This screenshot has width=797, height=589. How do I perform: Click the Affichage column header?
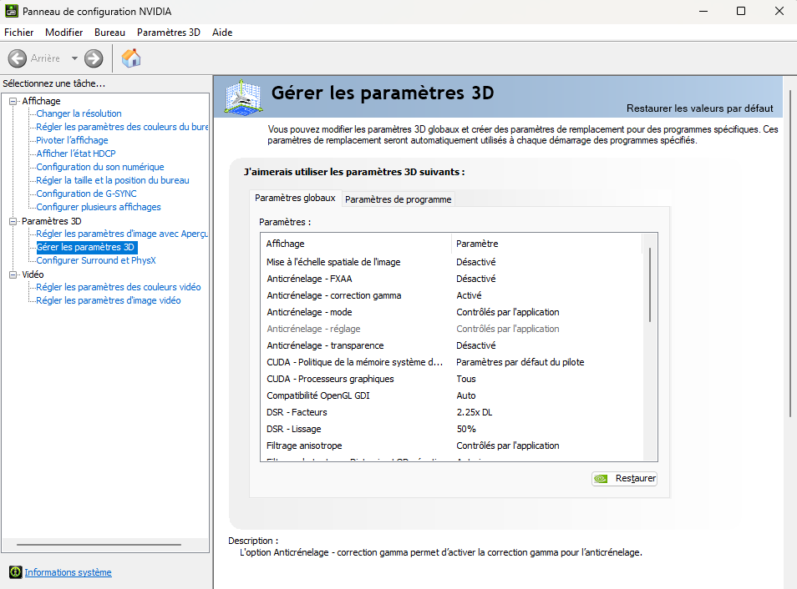[x=356, y=244]
